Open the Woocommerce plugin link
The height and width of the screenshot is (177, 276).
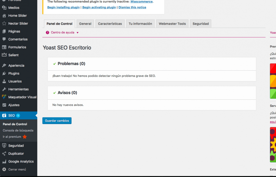[142, 2]
